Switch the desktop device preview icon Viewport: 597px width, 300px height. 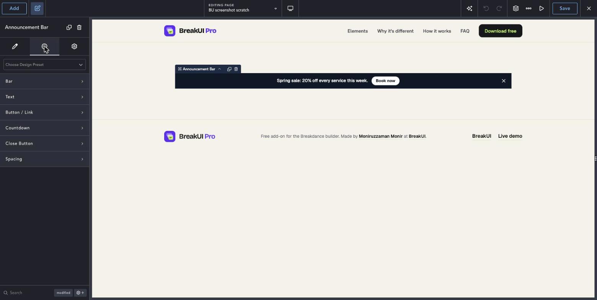pyautogui.click(x=290, y=8)
